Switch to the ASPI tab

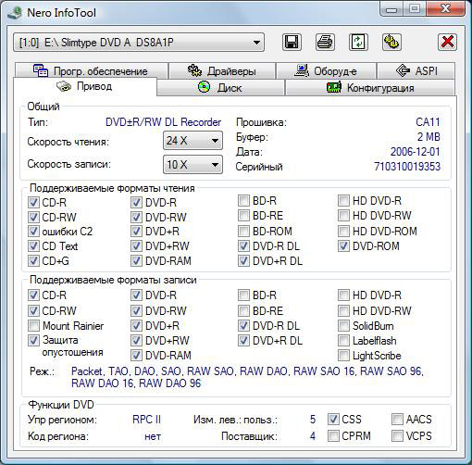pyautogui.click(x=416, y=70)
